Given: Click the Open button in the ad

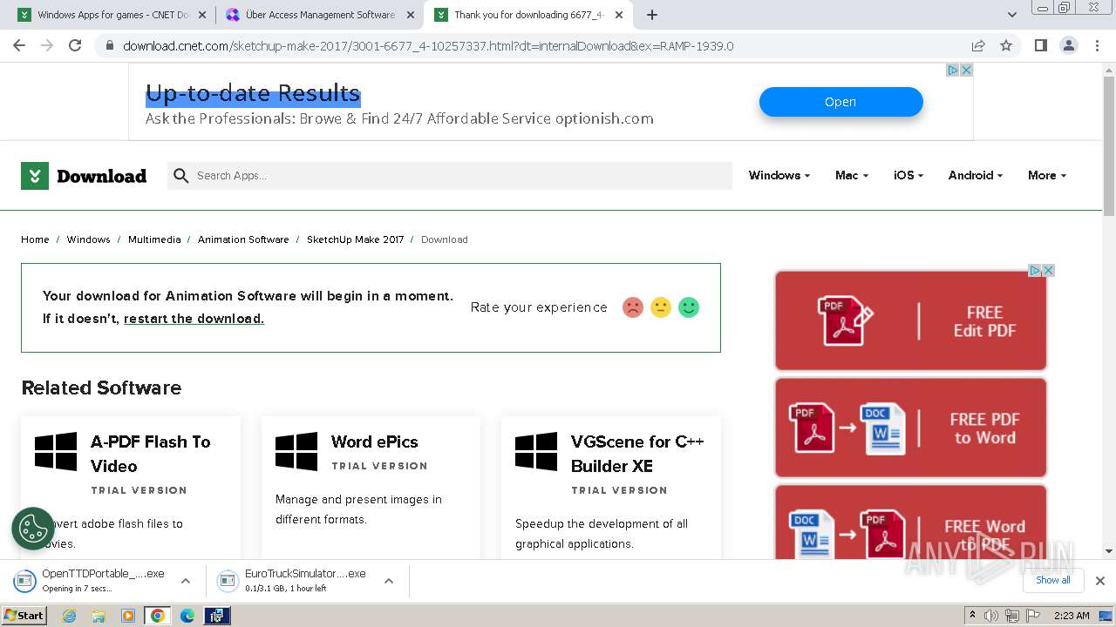Looking at the screenshot, I should point(840,102).
